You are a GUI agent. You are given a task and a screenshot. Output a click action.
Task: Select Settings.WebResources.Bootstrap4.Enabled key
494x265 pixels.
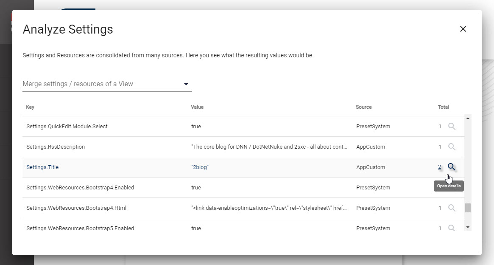point(80,187)
